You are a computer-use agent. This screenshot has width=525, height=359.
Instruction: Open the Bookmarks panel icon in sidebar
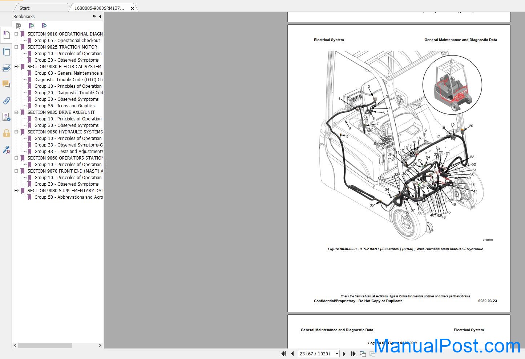coord(6,35)
